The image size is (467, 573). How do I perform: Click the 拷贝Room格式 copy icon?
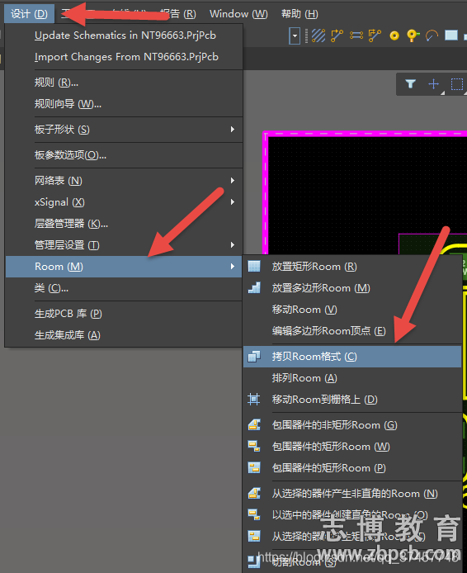(x=254, y=357)
